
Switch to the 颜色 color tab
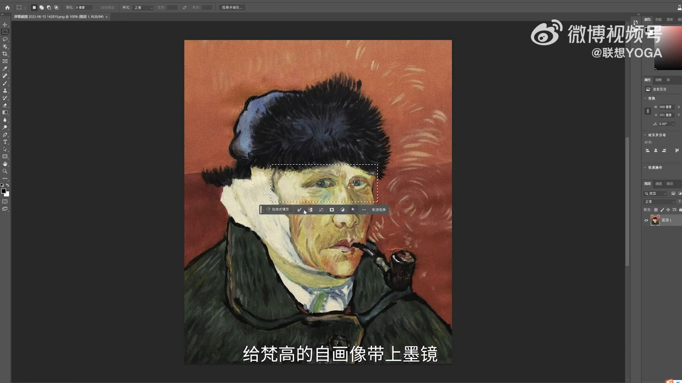click(x=647, y=20)
